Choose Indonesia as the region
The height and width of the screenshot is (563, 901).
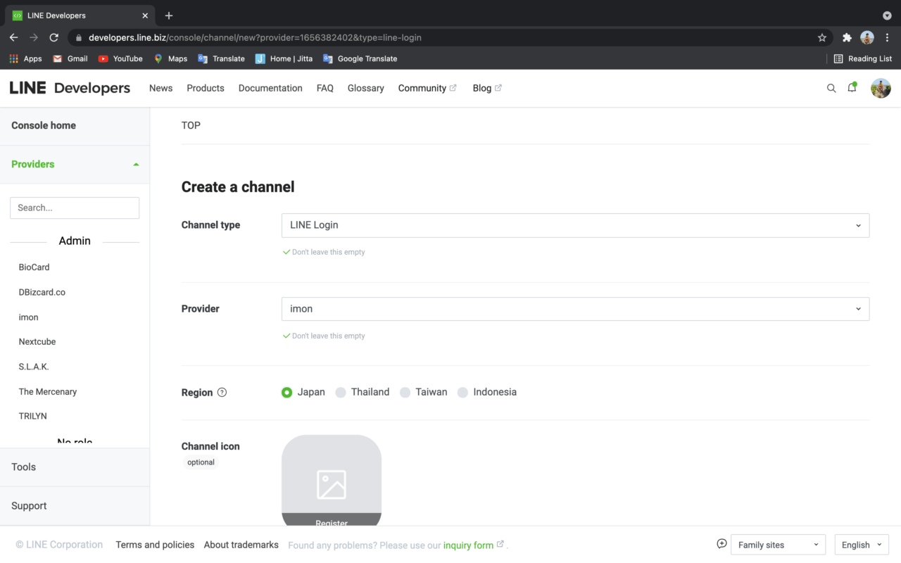pyautogui.click(x=462, y=393)
